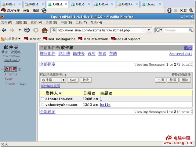Click the volume speaker tray icon
196x147 pixels.
tap(191, 10)
